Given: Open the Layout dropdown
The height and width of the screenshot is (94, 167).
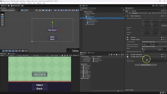Looking at the screenshot, I should pyautogui.click(x=162, y=6).
